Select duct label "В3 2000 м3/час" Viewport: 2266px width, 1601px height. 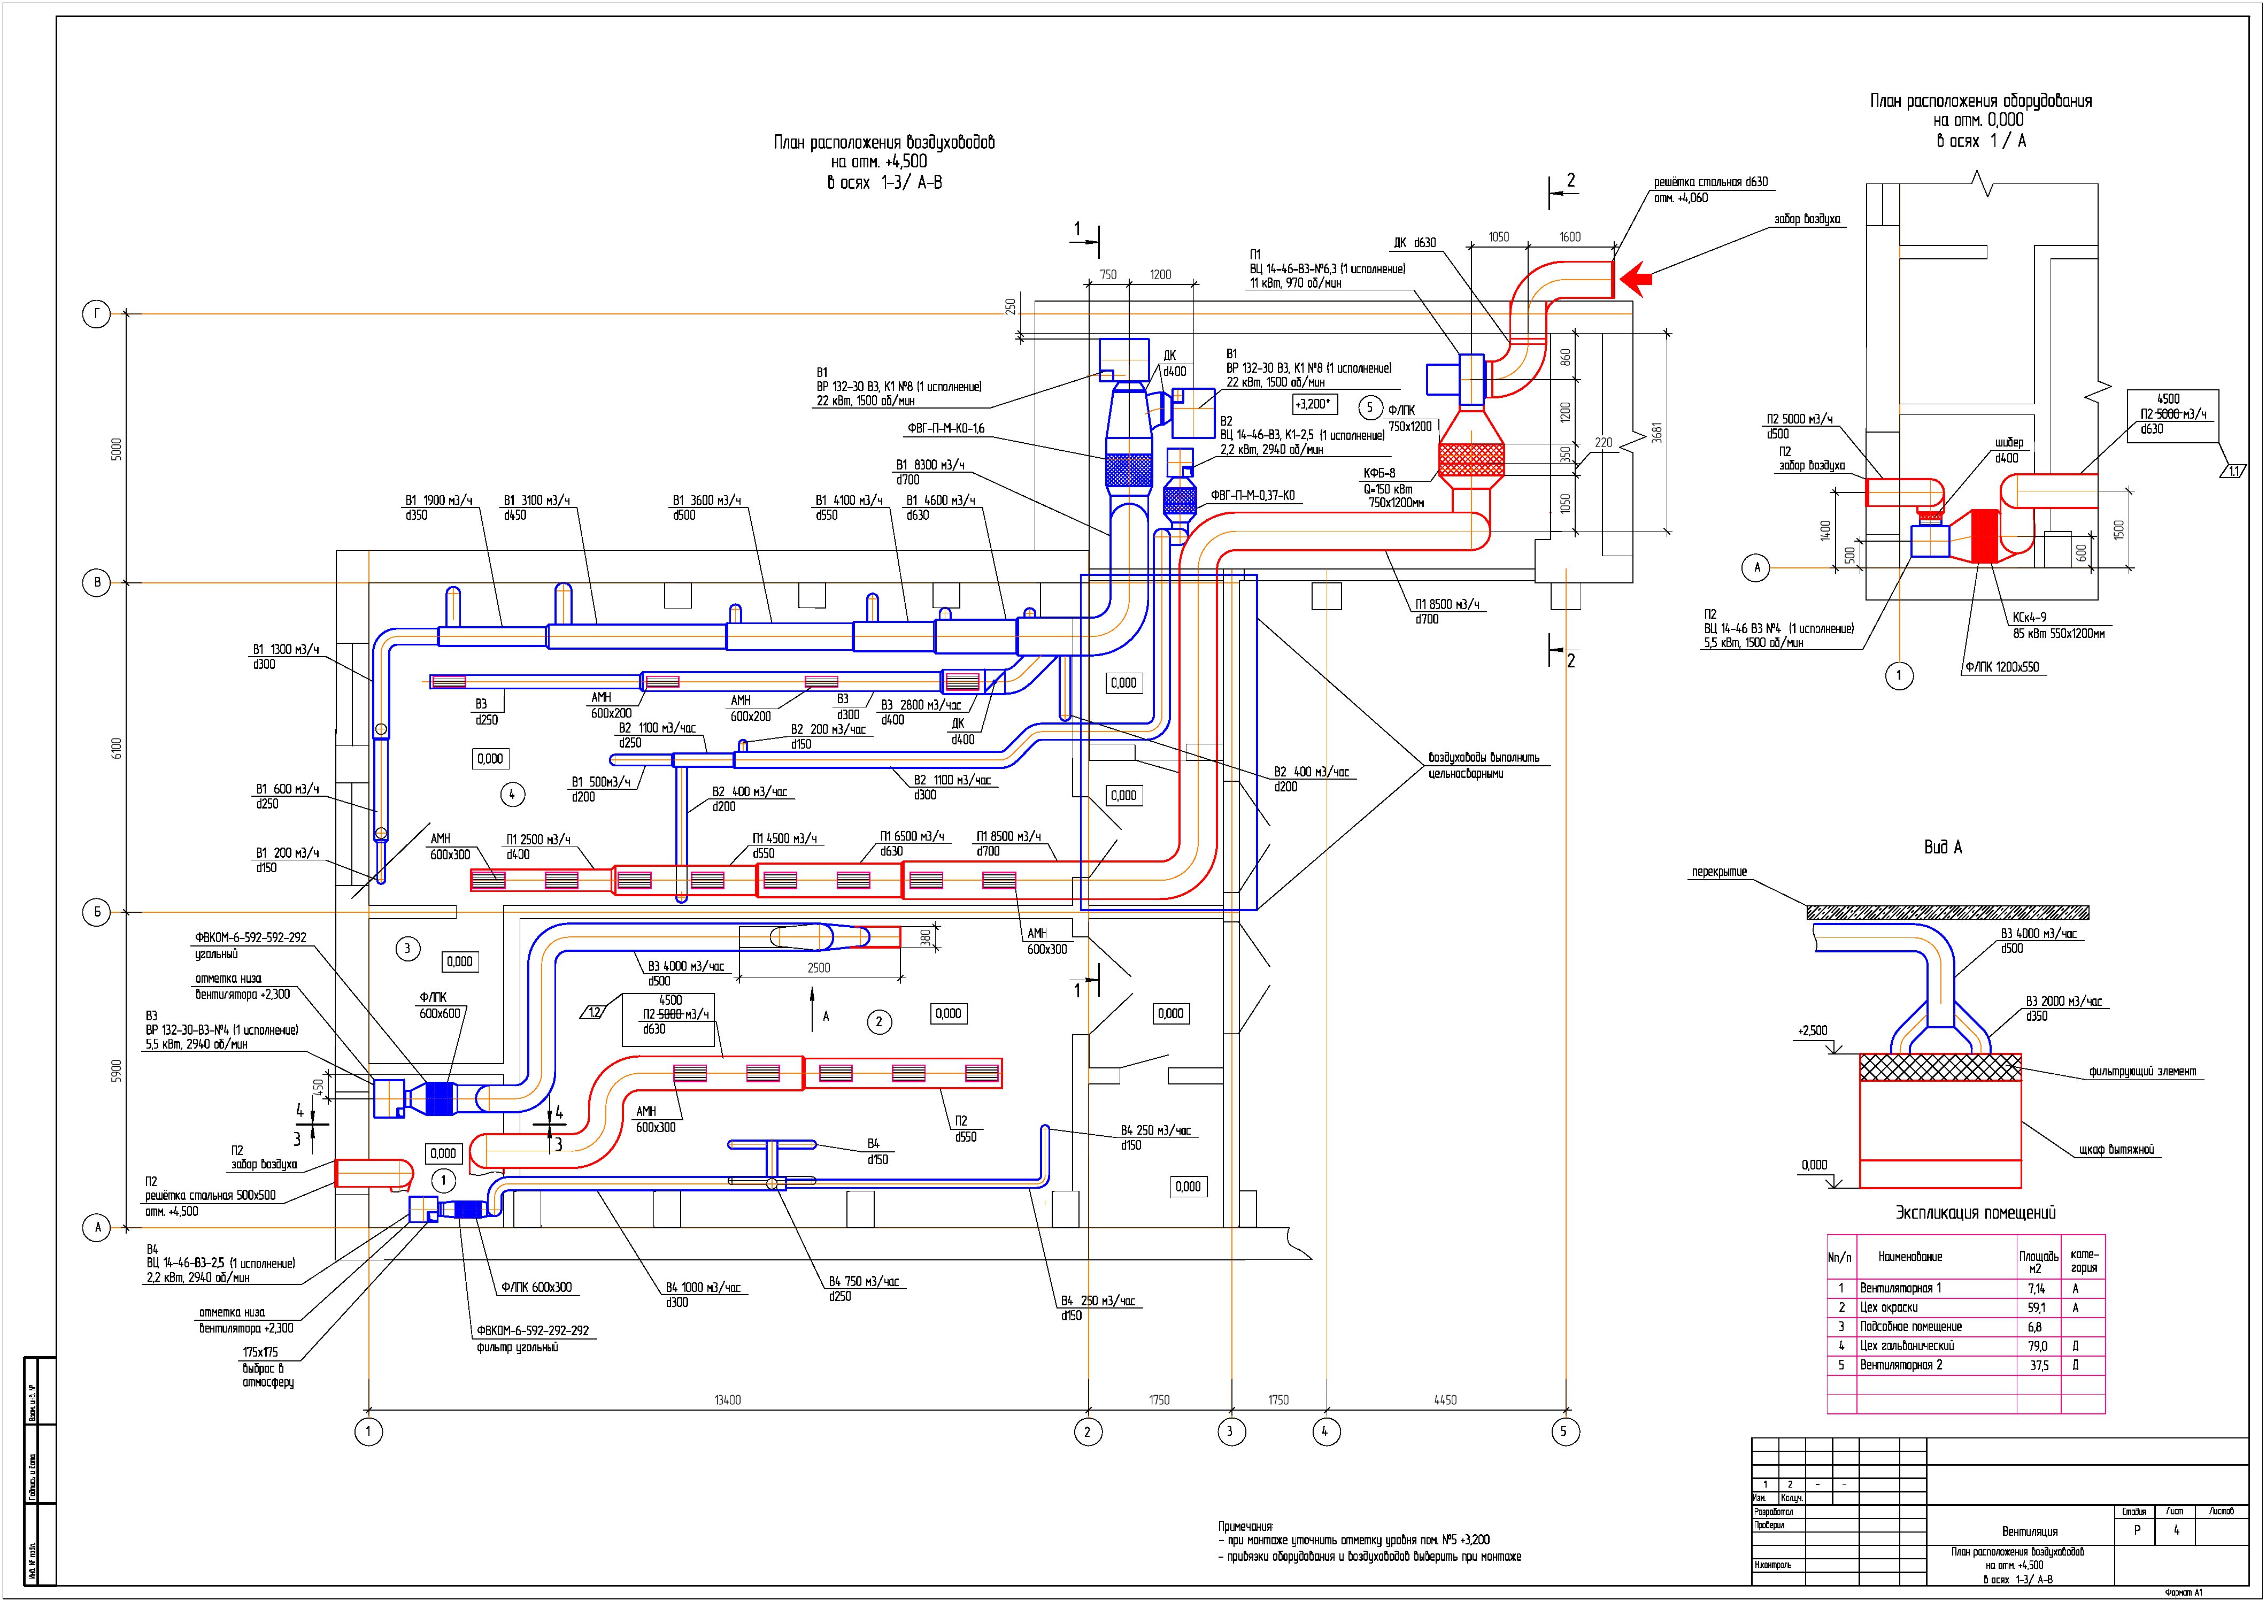pos(2064,1001)
